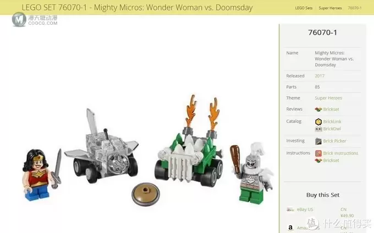Follow the eBay US buy link
The width and height of the screenshot is (374, 233).
click(305, 209)
